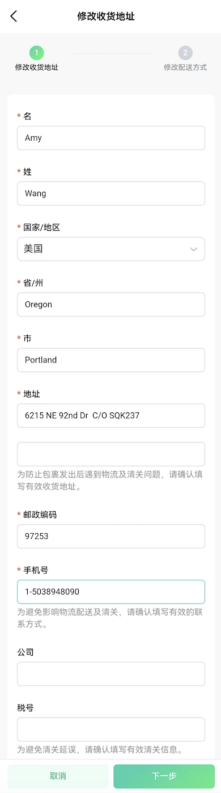Switch to 修改收货地址 step

click(x=37, y=67)
